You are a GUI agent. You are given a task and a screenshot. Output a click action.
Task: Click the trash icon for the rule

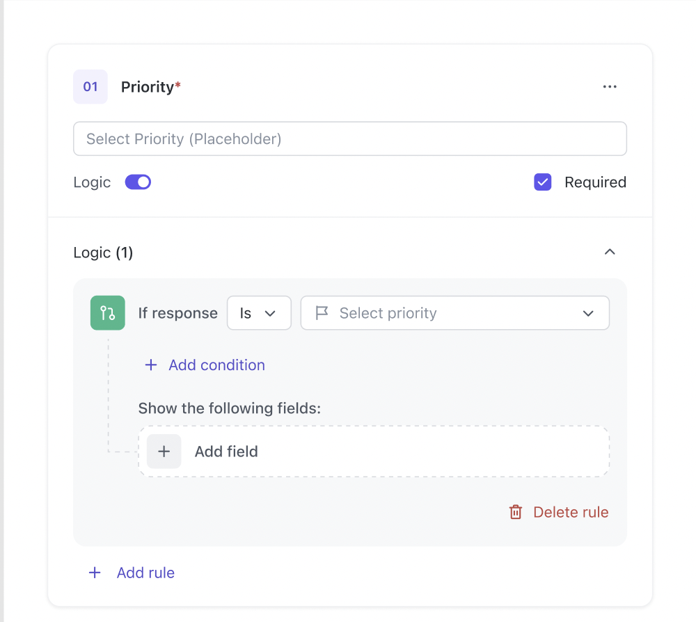(x=516, y=512)
